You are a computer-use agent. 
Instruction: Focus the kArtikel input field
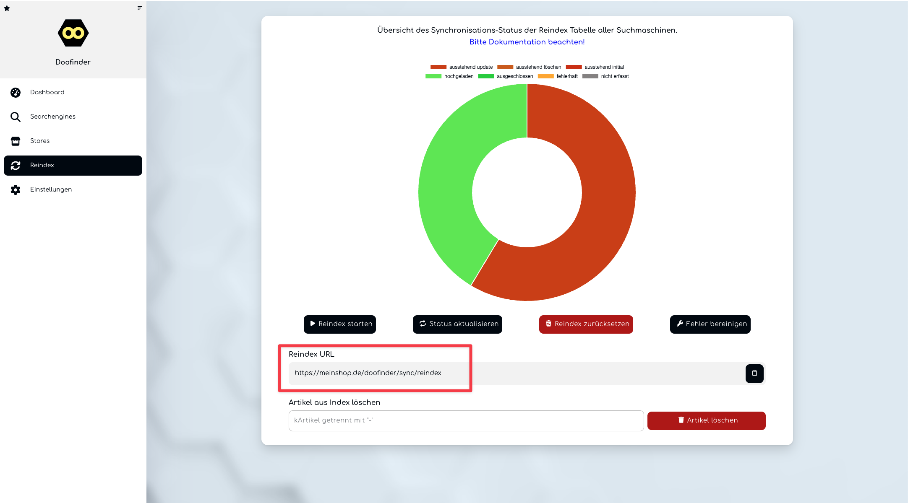pyautogui.click(x=466, y=420)
